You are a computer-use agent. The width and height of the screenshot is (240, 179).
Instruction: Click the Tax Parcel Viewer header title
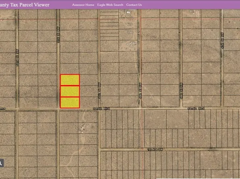pos(25,5)
